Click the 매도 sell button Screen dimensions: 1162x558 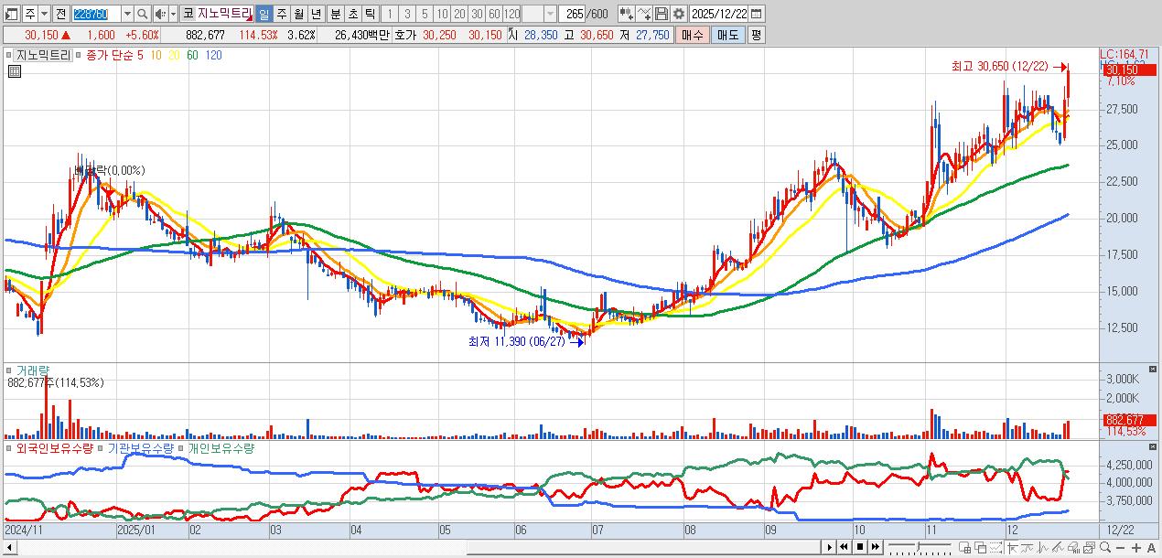click(727, 35)
